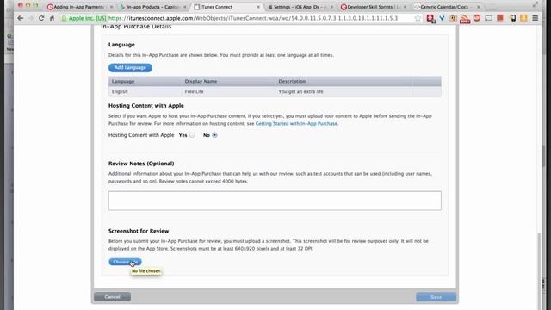Open the orange RSS feed extension
Screen dimensions: 551x310
click(465, 19)
